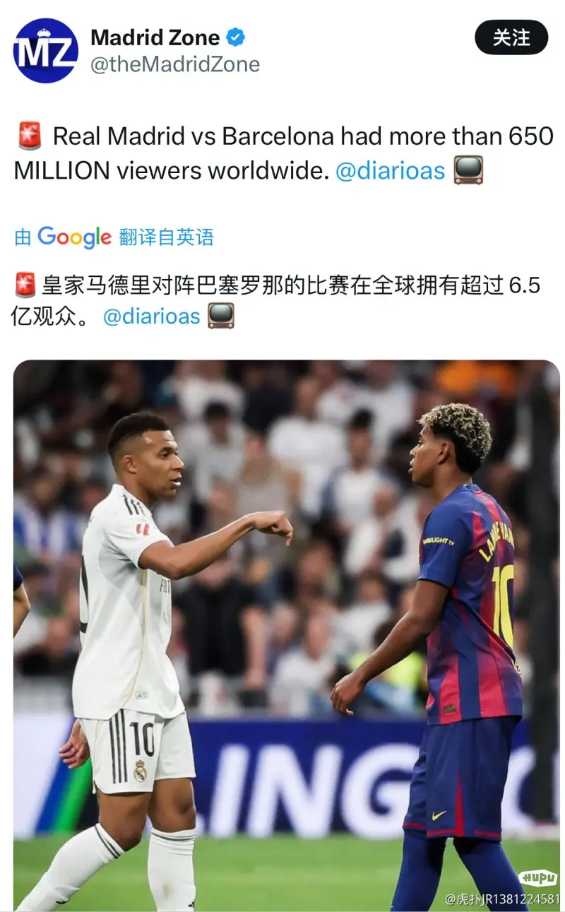Open the Madrid Zone account name

[x=155, y=37]
